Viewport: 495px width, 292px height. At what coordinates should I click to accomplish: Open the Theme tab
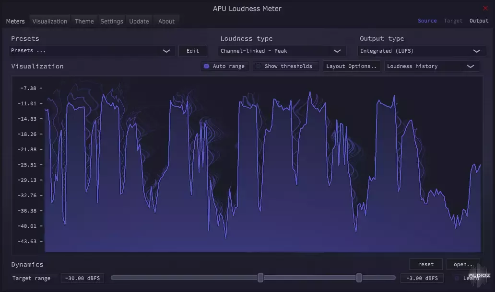[x=84, y=21]
